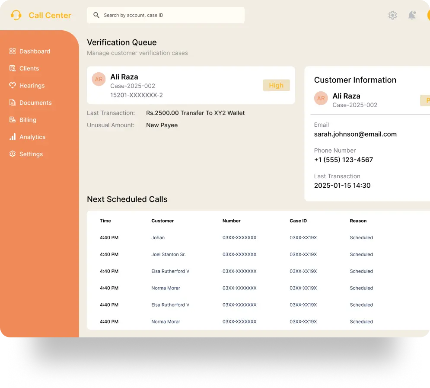Open the Analytics menu item
Viewport: 430px width, 388px height.
coord(32,137)
